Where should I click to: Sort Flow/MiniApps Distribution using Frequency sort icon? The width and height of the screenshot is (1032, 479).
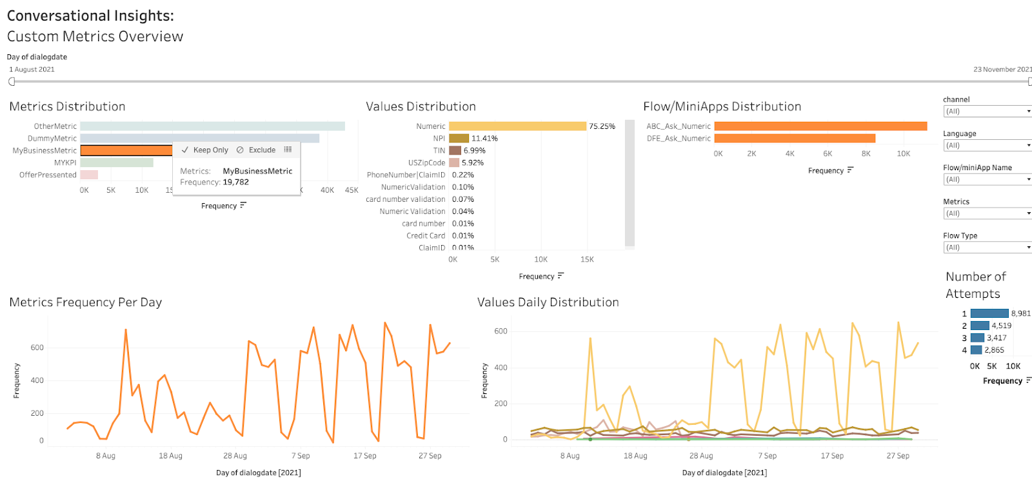(850, 170)
